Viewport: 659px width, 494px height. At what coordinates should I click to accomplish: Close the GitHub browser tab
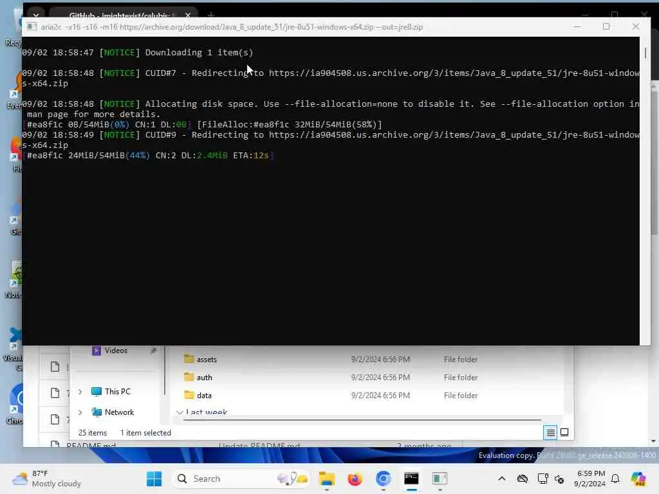pos(188,15)
